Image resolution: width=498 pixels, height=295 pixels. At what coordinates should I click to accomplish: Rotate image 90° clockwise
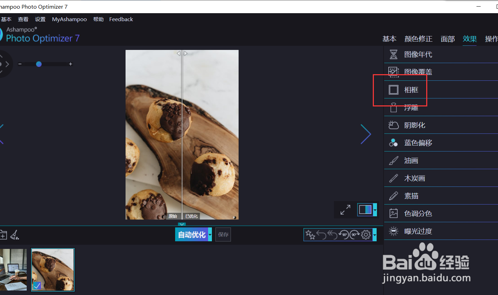click(x=355, y=235)
